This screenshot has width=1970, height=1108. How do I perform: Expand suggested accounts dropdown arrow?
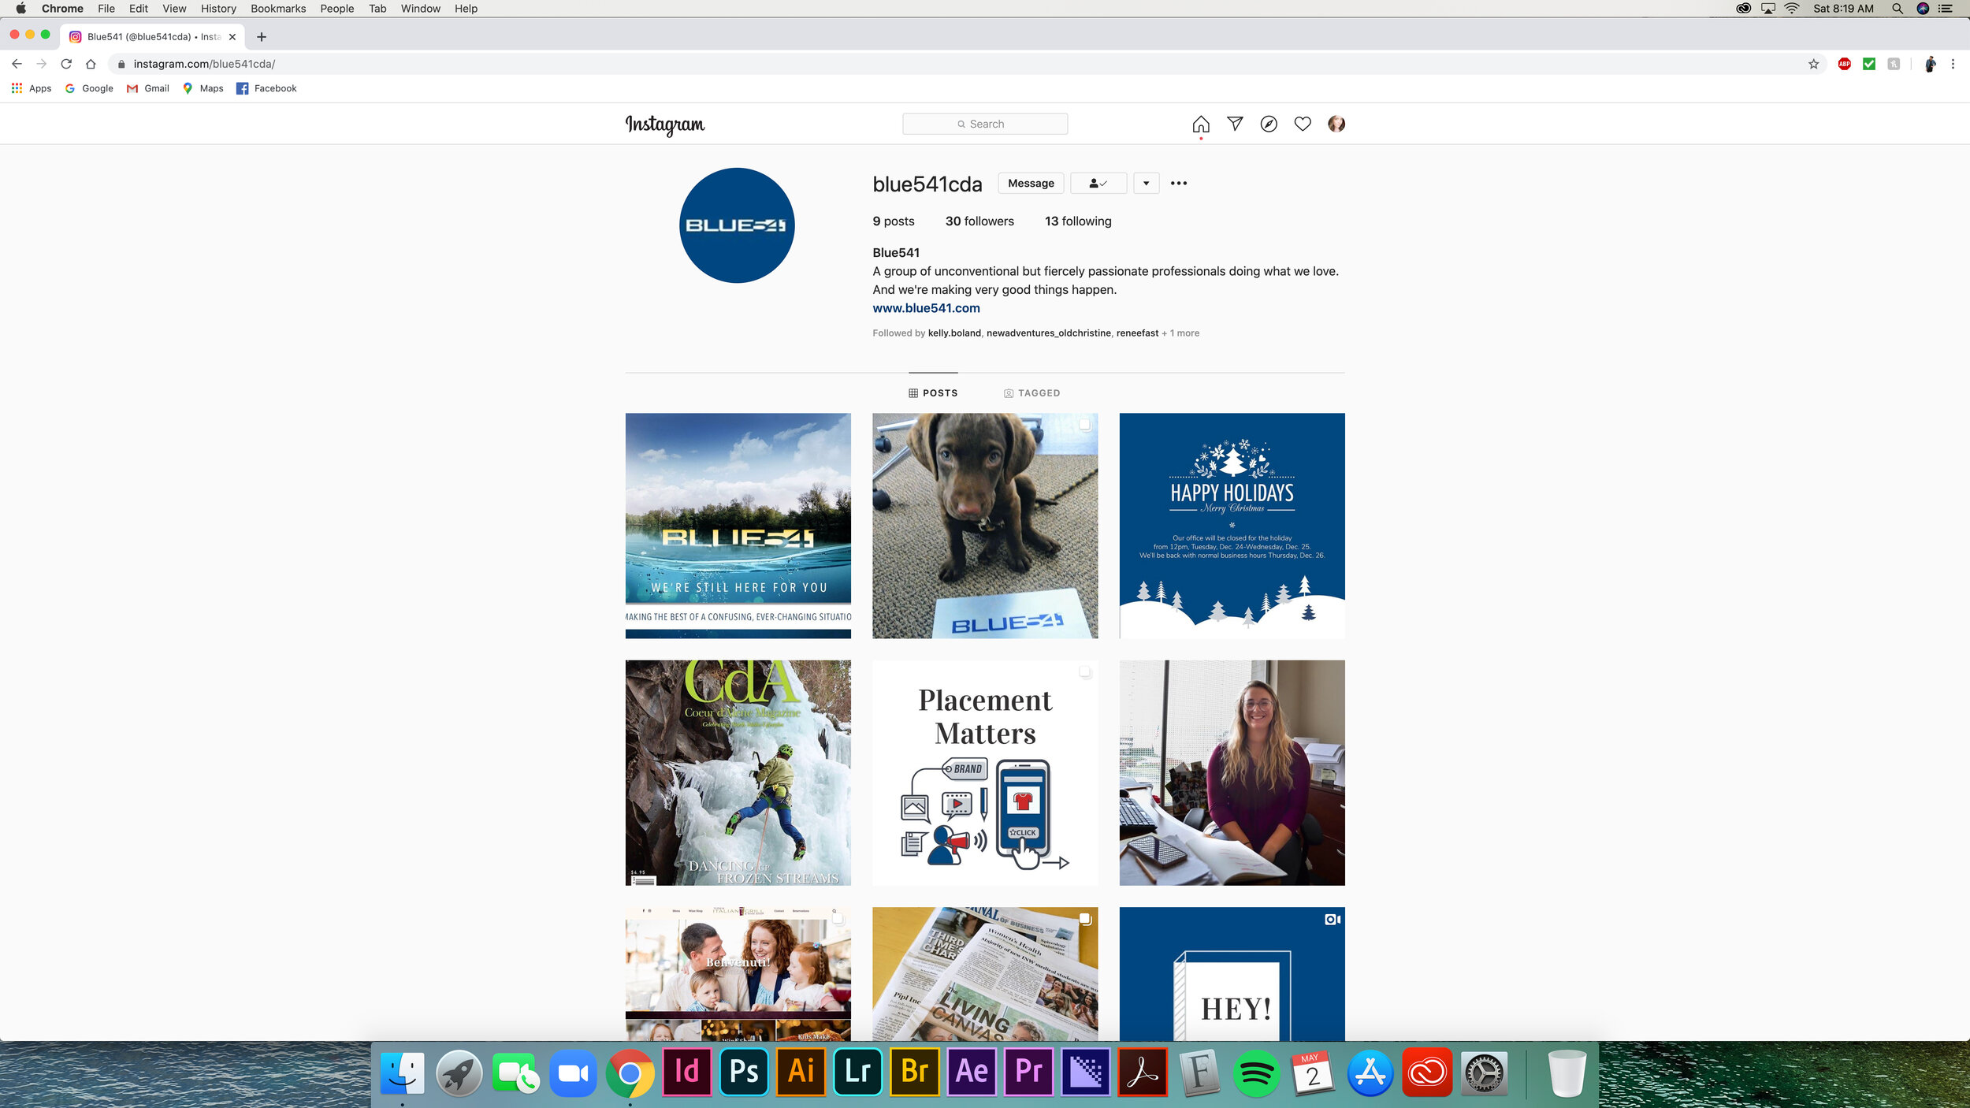[1147, 183]
